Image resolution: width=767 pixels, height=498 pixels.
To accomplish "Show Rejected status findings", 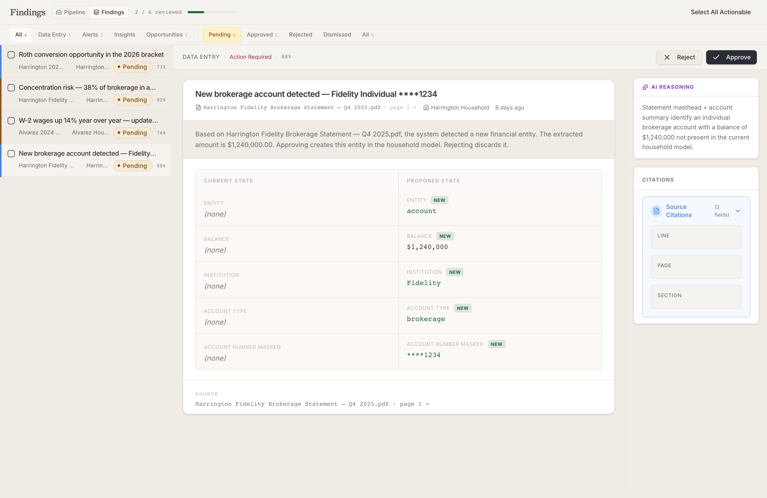I will [300, 35].
